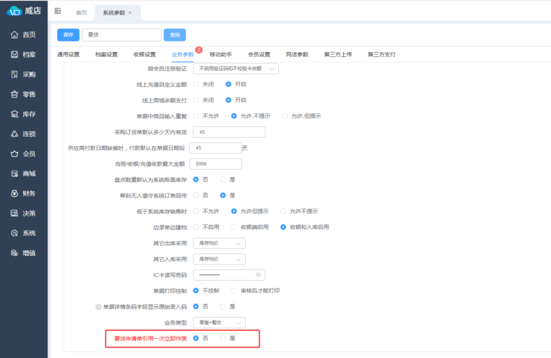The image size is (551, 358).
Task: Open the 采购 purchasing sidebar icon
Action: pyautogui.click(x=15, y=74)
